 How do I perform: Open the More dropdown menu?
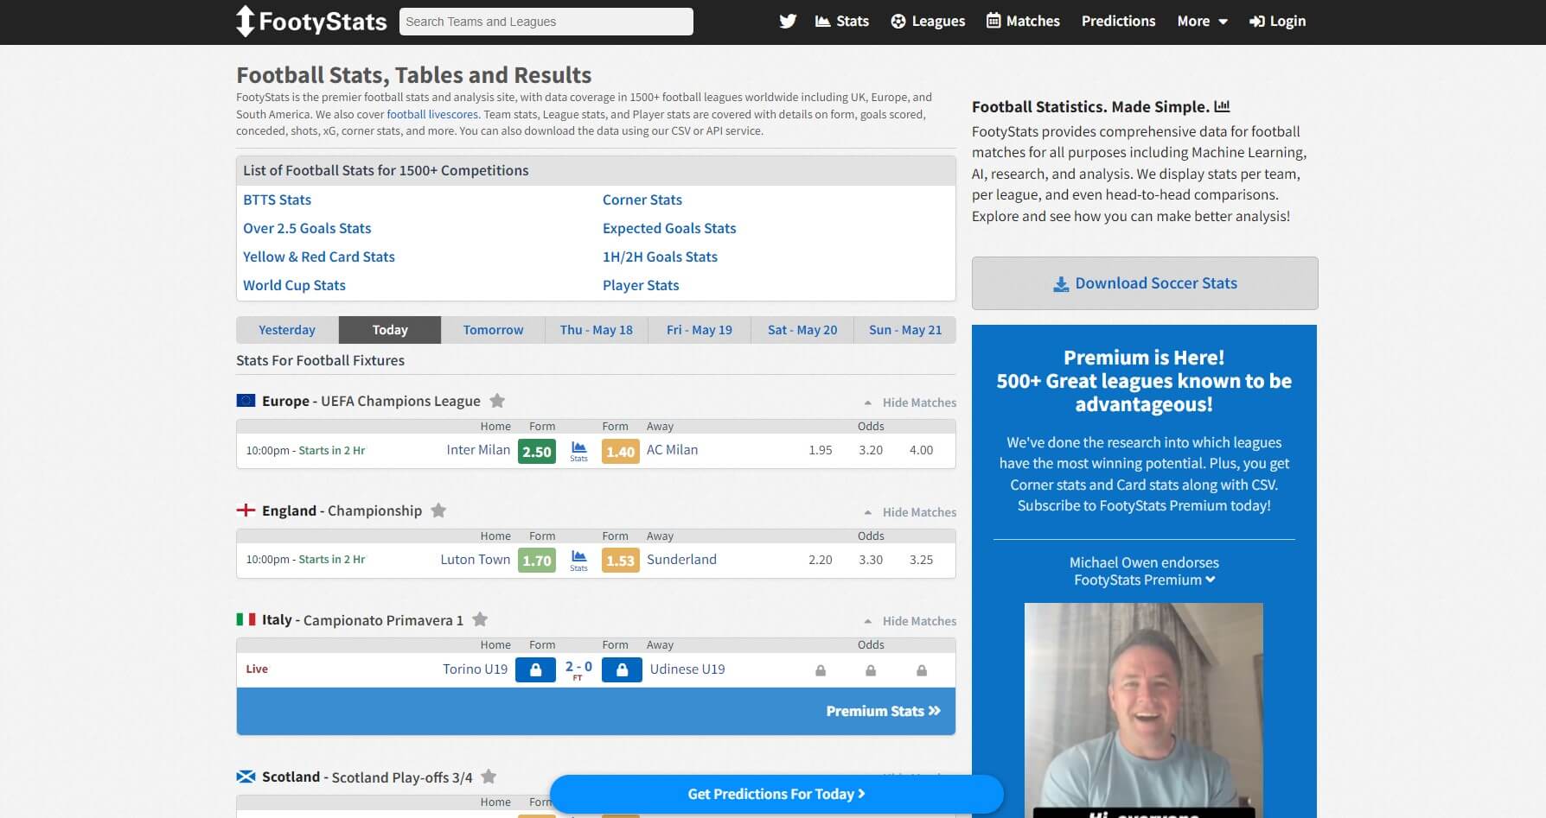(x=1202, y=21)
